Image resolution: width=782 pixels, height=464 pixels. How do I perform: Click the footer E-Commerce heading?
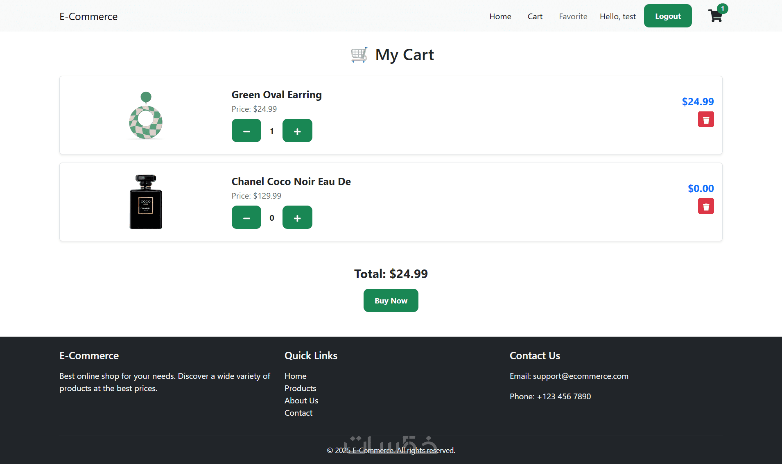89,355
